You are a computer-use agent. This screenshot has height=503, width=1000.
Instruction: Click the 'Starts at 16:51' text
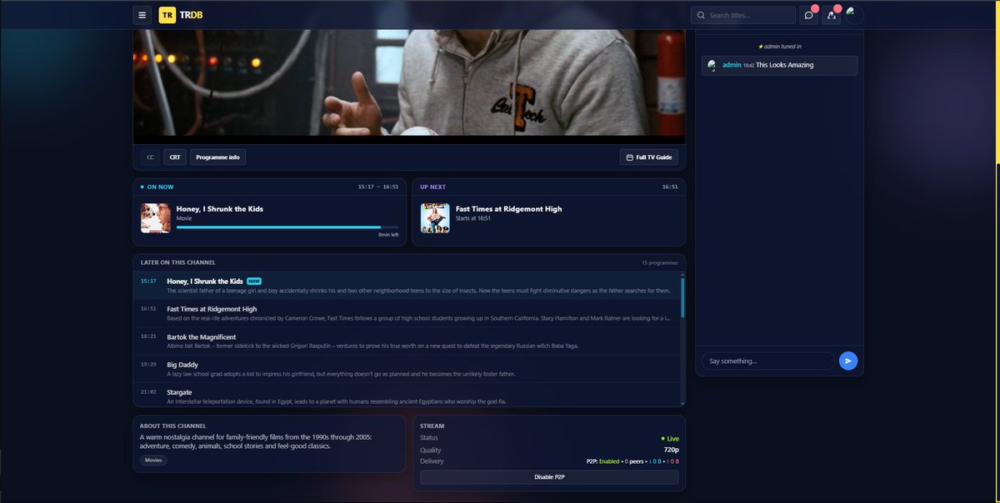473,218
